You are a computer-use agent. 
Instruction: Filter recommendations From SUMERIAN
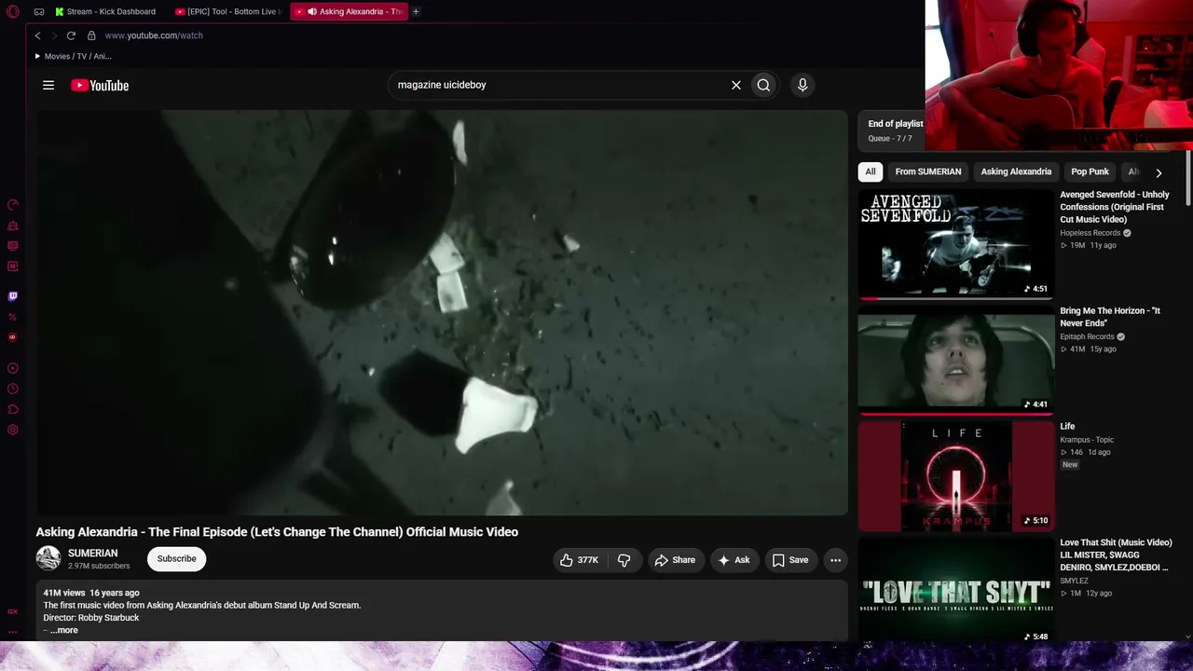[928, 171]
